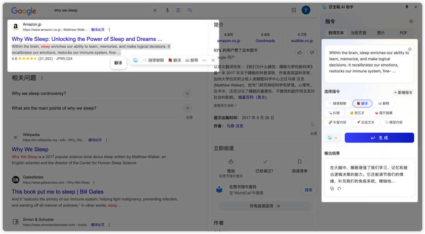Like the book with the thumbs-up icon
Viewport: 425px width, 234px height.
tap(299, 52)
